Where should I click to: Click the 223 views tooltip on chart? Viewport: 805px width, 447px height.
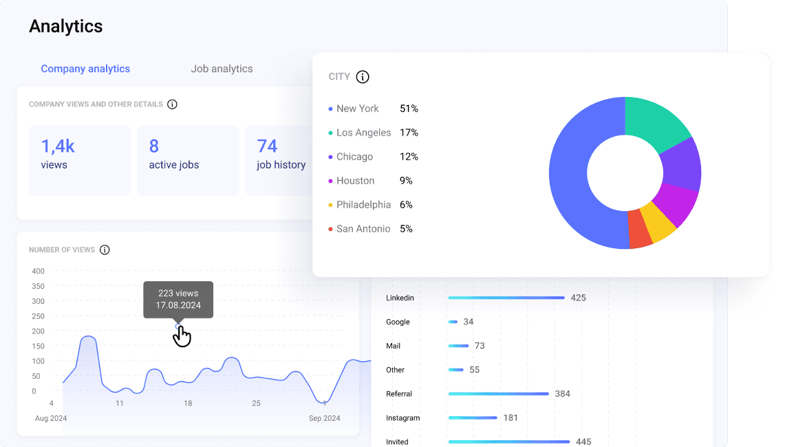click(178, 299)
